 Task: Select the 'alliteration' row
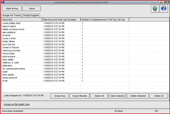click(x=85, y=66)
